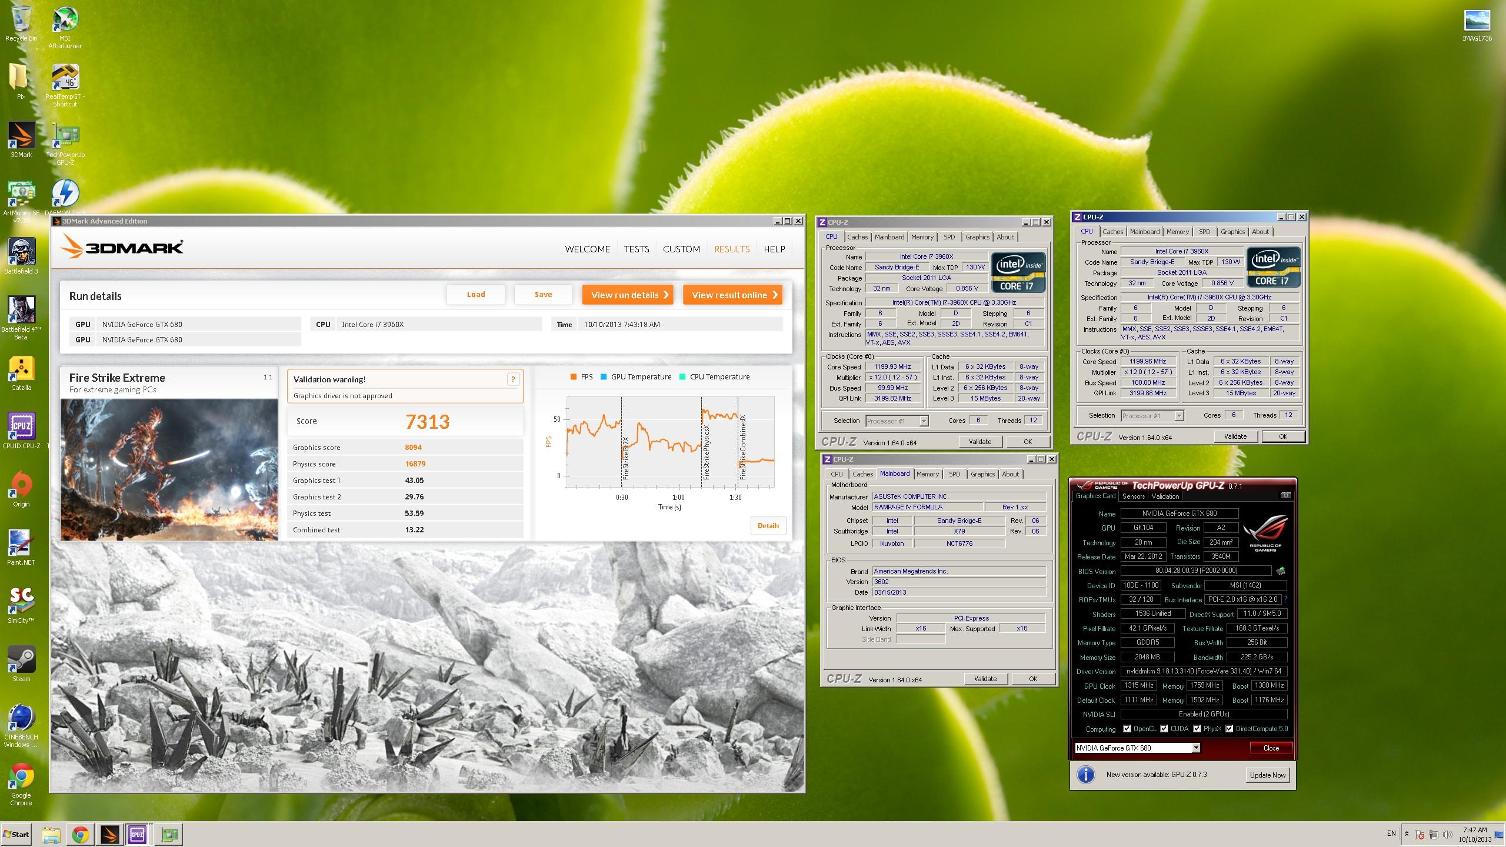The image size is (1506, 847).
Task: Click the GPU-Z taskbar button
Action: point(169,834)
